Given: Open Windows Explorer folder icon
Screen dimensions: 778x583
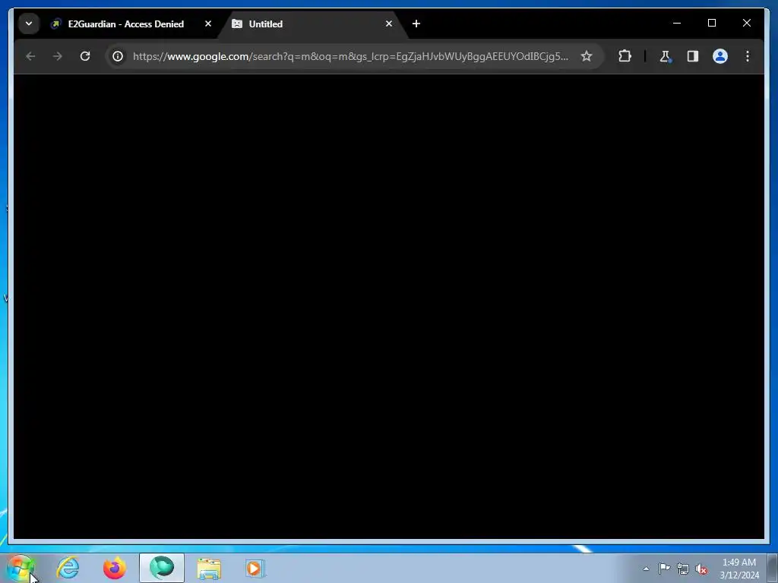Looking at the screenshot, I should tap(209, 568).
